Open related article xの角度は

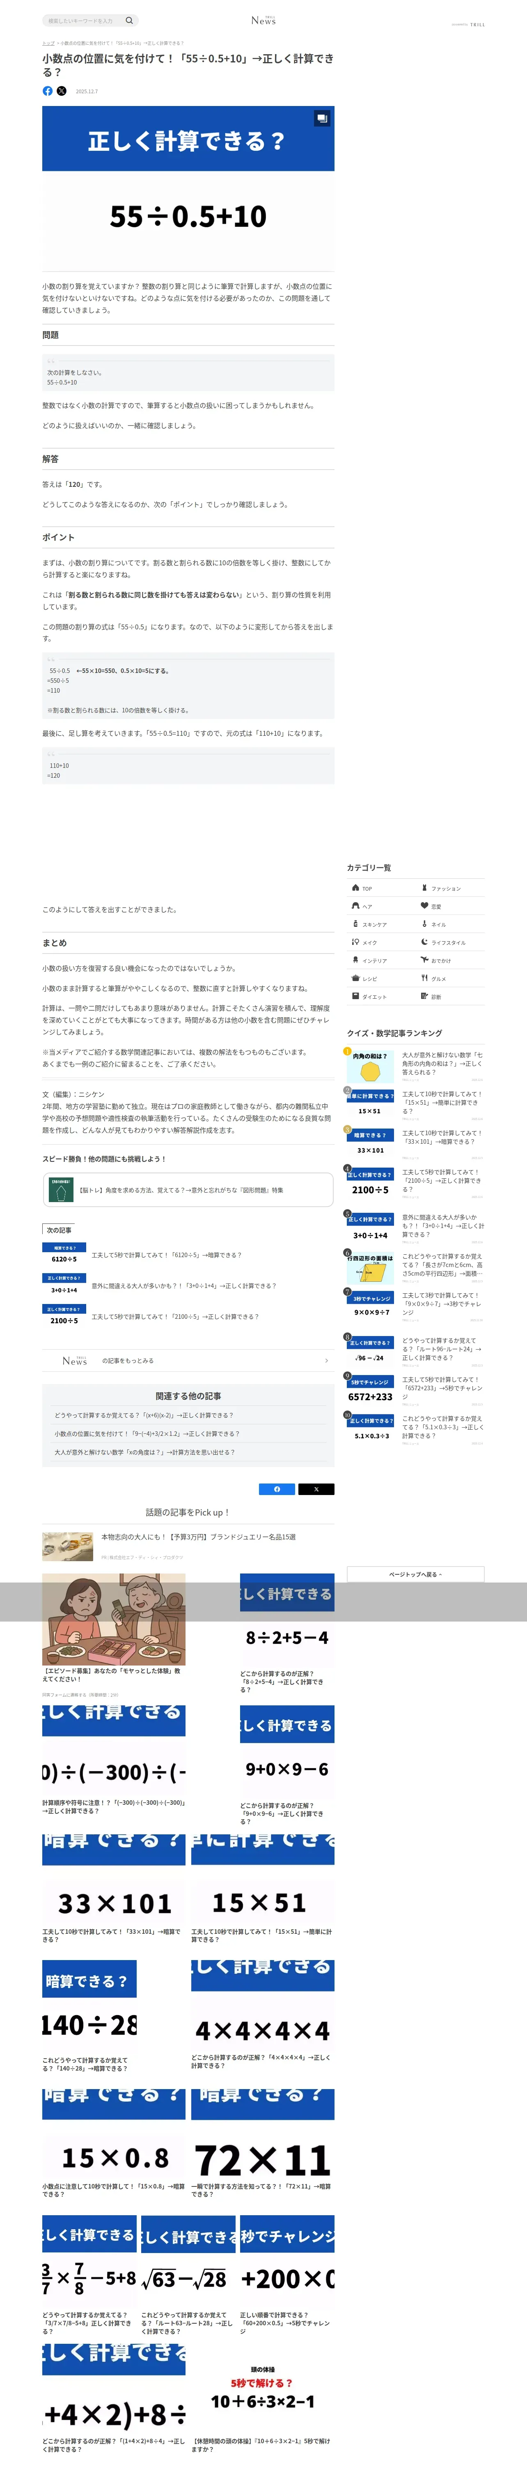(144, 1451)
